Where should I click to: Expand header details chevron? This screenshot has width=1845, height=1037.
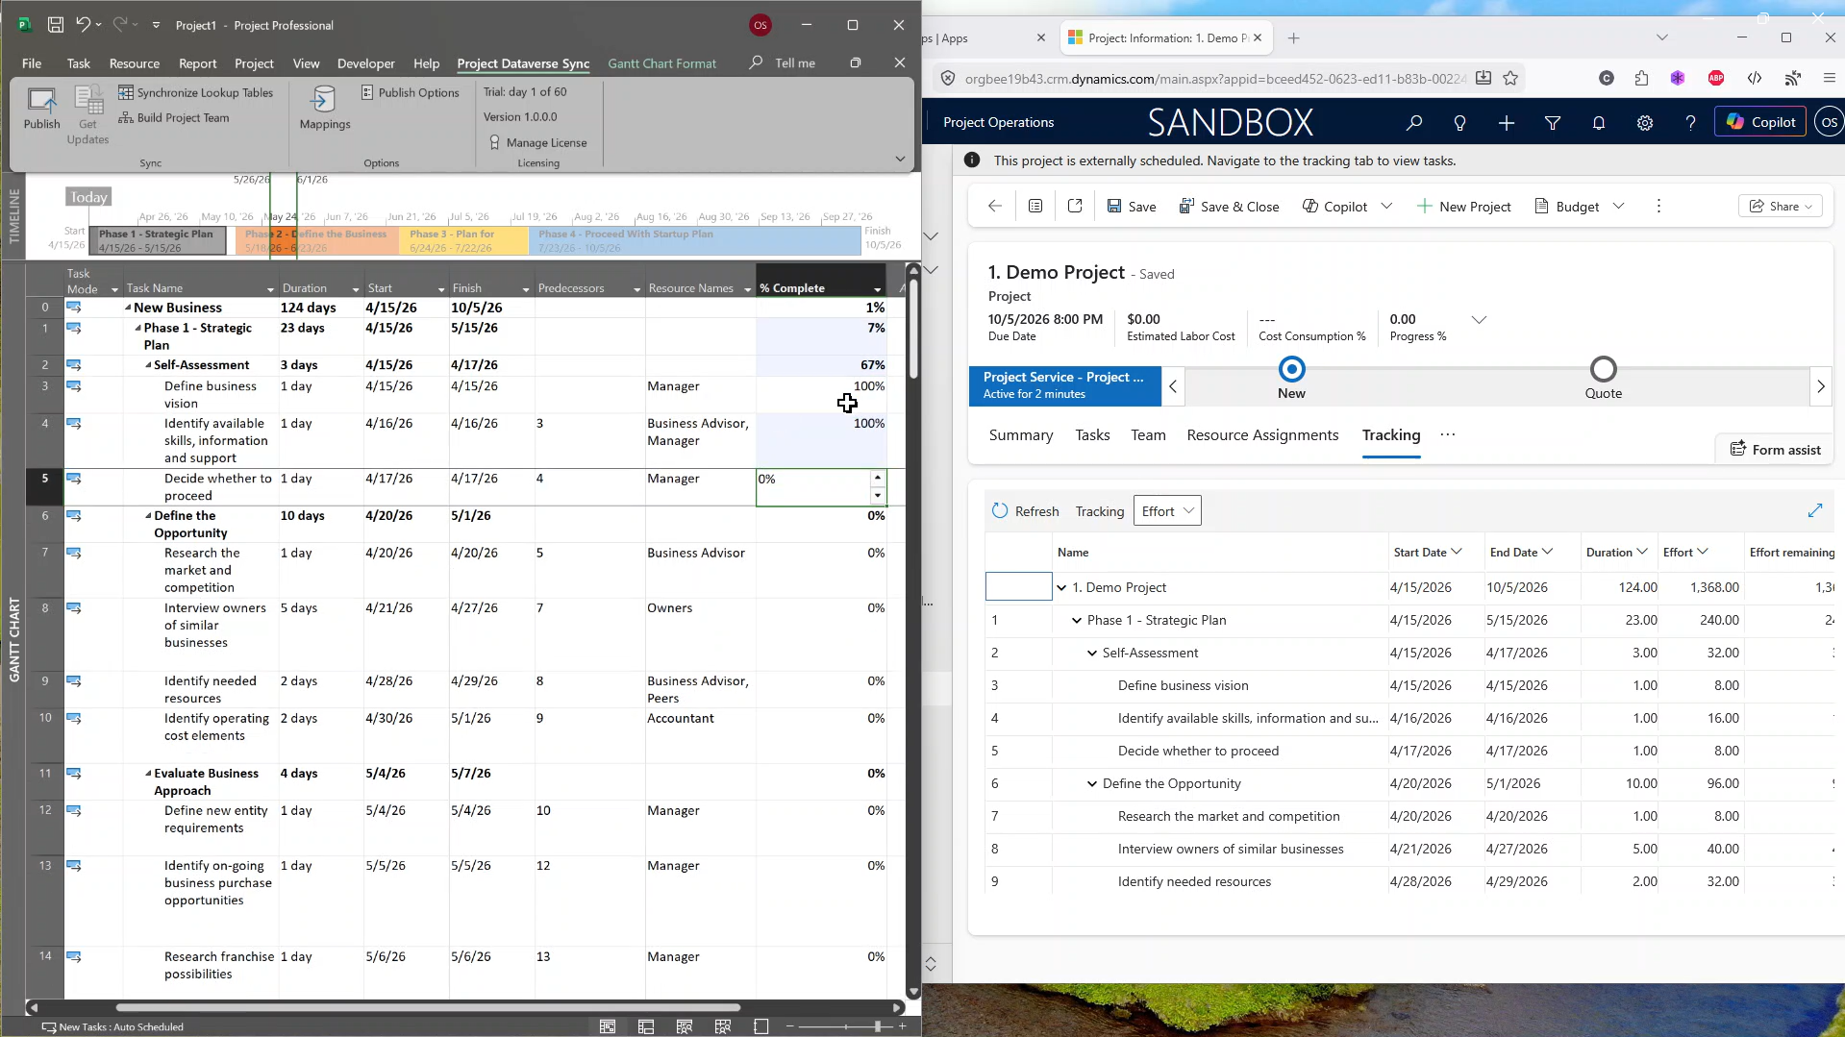(1479, 320)
